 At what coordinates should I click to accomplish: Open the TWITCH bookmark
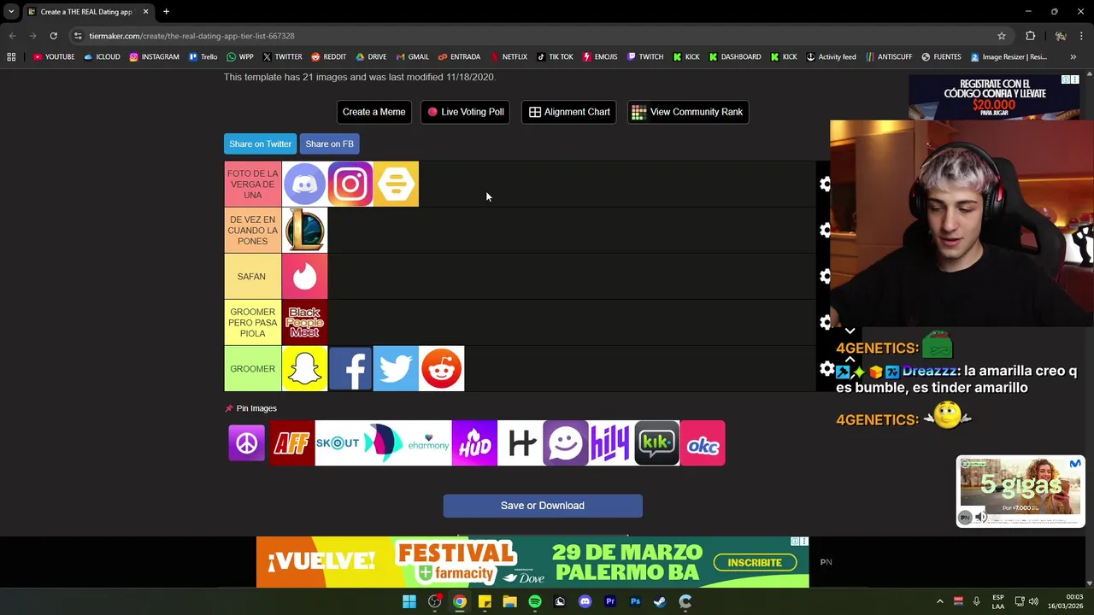point(645,57)
